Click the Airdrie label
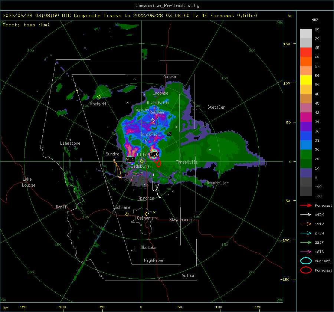The image size is (334, 312). tap(146, 198)
